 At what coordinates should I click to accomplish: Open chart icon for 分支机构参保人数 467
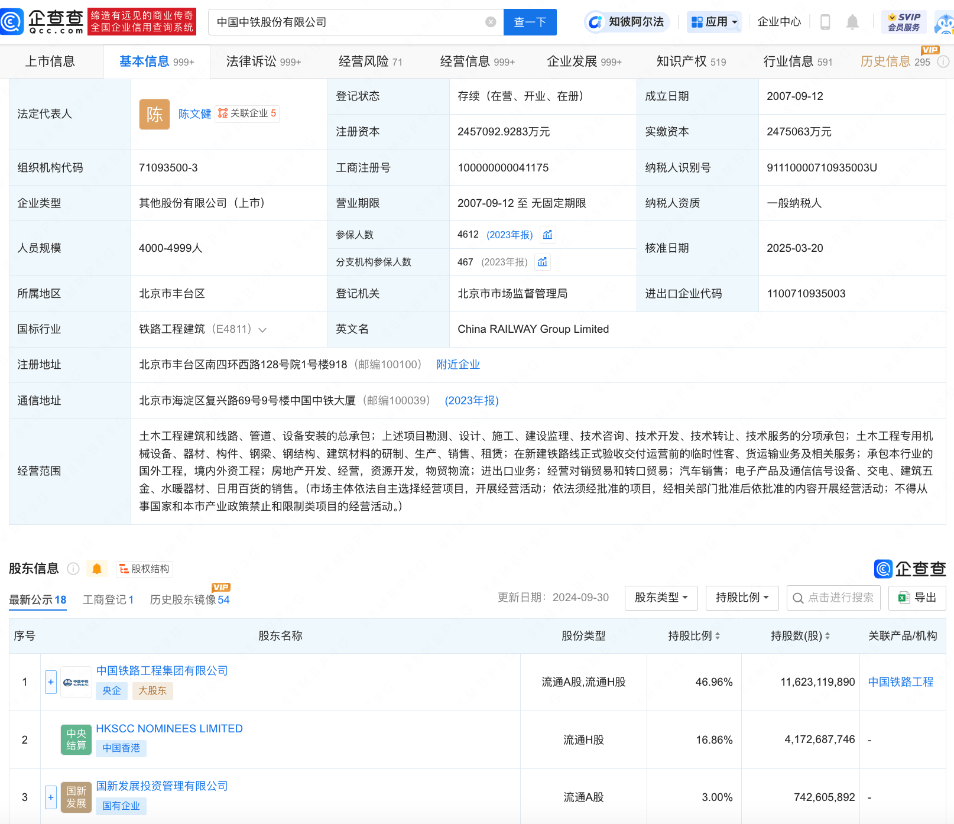pos(543,262)
